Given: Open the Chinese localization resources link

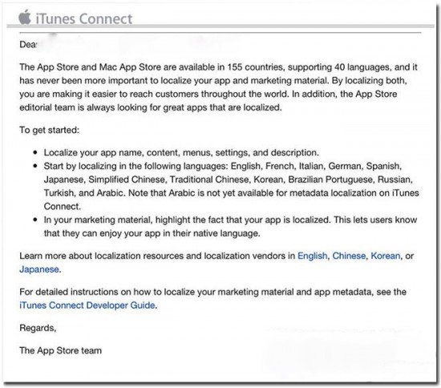Looking at the screenshot, I should tap(349, 256).
